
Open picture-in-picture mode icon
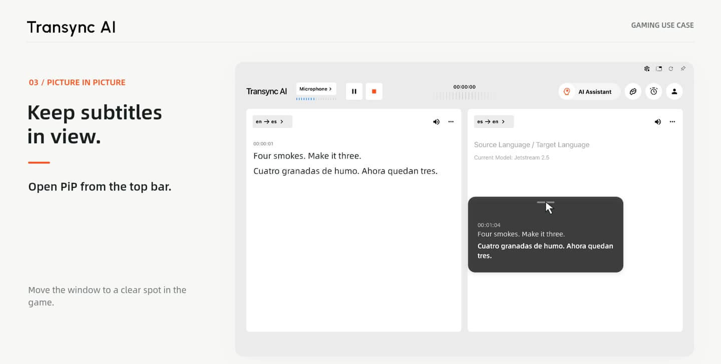pyautogui.click(x=659, y=68)
